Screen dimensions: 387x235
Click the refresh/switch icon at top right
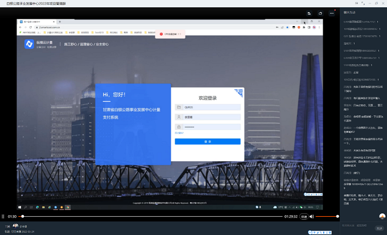[309, 13]
